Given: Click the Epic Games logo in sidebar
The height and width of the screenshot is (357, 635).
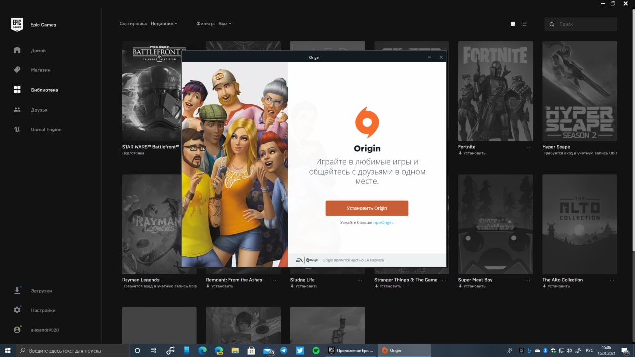Looking at the screenshot, I should pyautogui.click(x=17, y=25).
